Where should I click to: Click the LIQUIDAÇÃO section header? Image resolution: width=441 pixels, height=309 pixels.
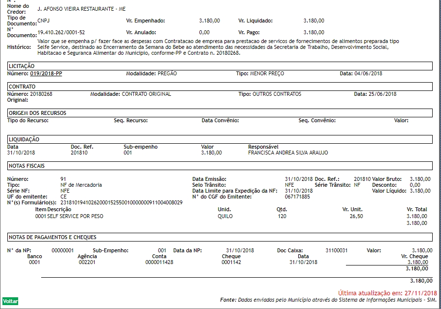tap(220, 139)
